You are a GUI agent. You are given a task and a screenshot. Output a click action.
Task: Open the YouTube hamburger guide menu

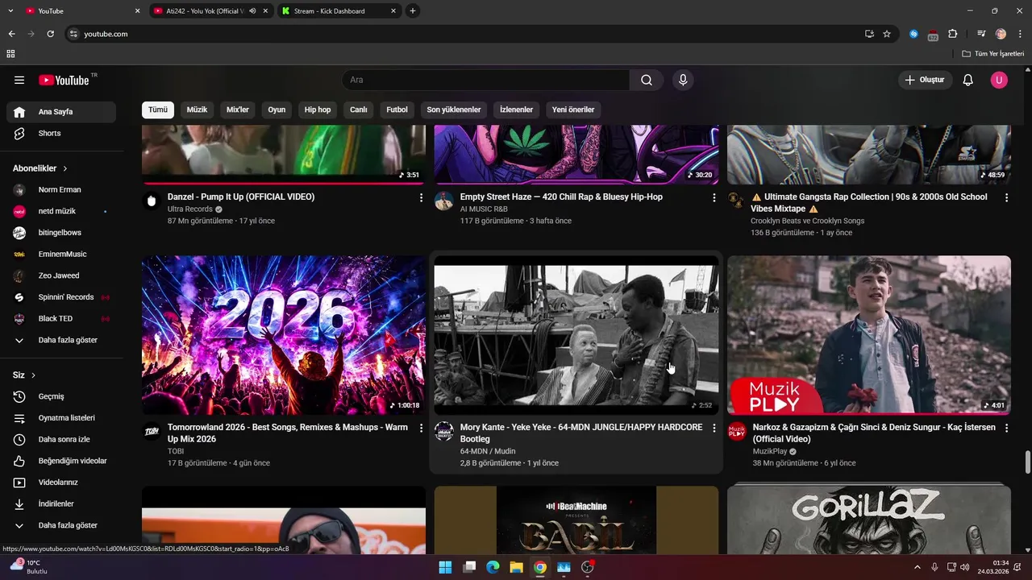click(x=19, y=80)
